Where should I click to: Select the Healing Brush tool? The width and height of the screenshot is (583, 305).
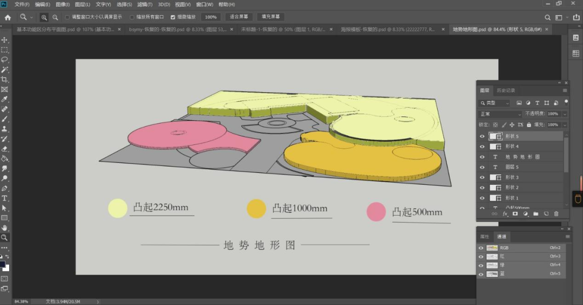pos(4,109)
